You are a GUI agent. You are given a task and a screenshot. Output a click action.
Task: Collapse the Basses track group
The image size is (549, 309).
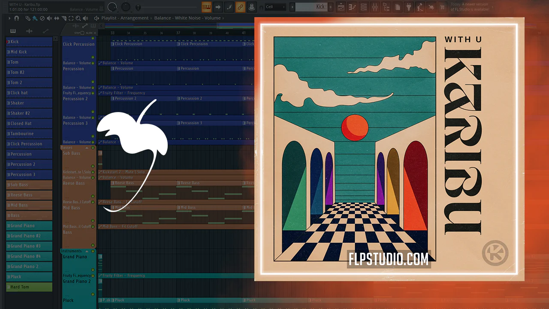(x=87, y=148)
